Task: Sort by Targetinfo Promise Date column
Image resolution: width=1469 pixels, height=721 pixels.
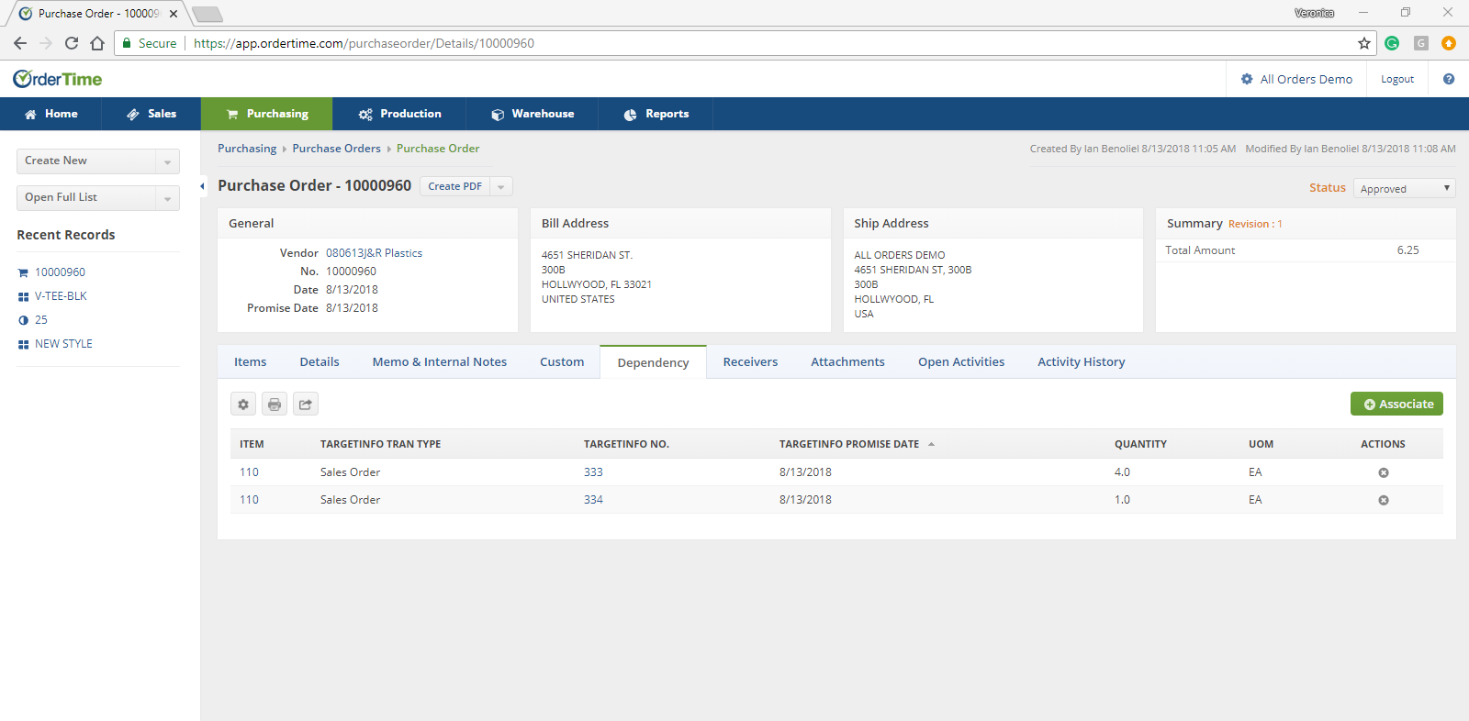Action: click(849, 444)
